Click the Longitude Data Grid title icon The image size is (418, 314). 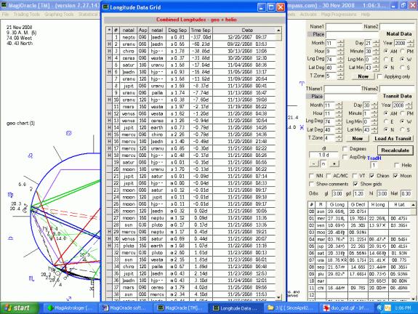pos(106,7)
